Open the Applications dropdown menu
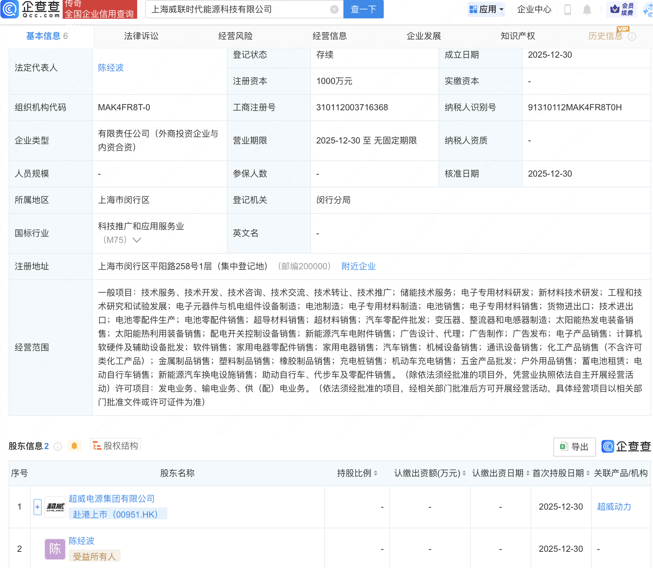The height and width of the screenshot is (568, 653). pyautogui.click(x=486, y=9)
